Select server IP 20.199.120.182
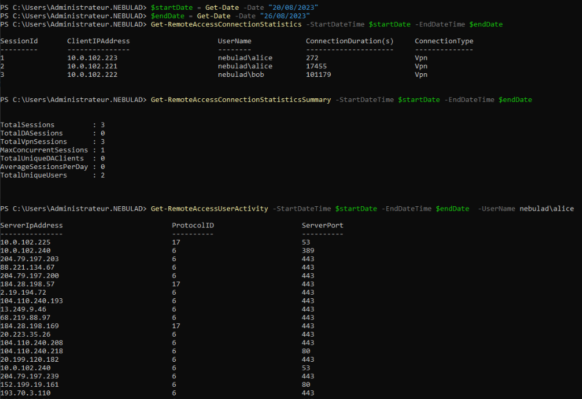This screenshot has width=582, height=399. click(29, 360)
